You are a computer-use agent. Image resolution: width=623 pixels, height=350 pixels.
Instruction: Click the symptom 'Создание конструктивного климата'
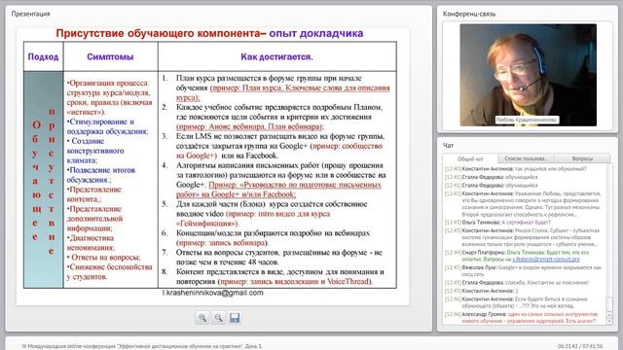coord(95,151)
